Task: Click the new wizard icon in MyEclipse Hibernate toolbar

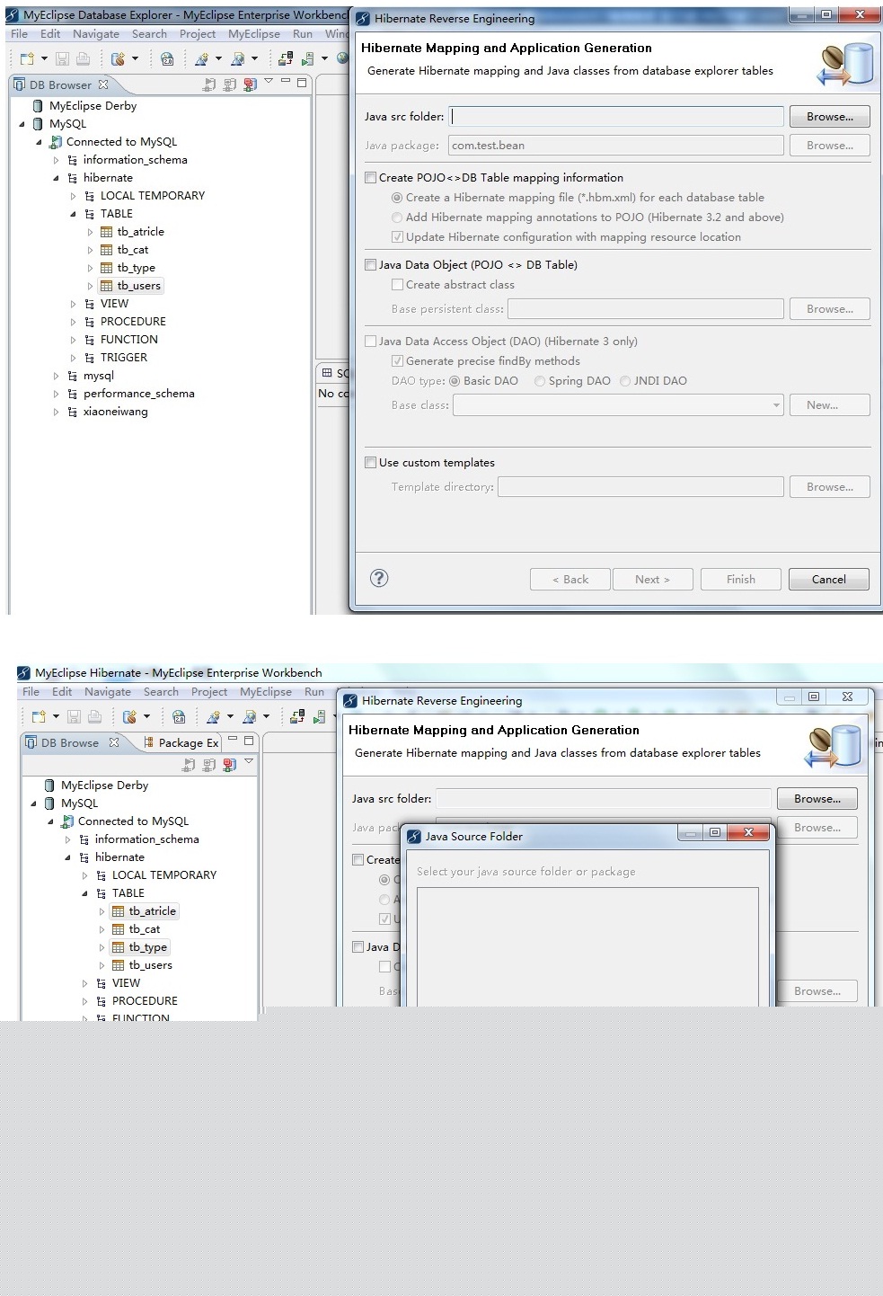Action: (39, 716)
